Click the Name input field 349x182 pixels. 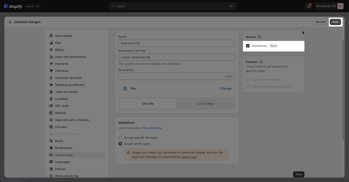click(177, 43)
